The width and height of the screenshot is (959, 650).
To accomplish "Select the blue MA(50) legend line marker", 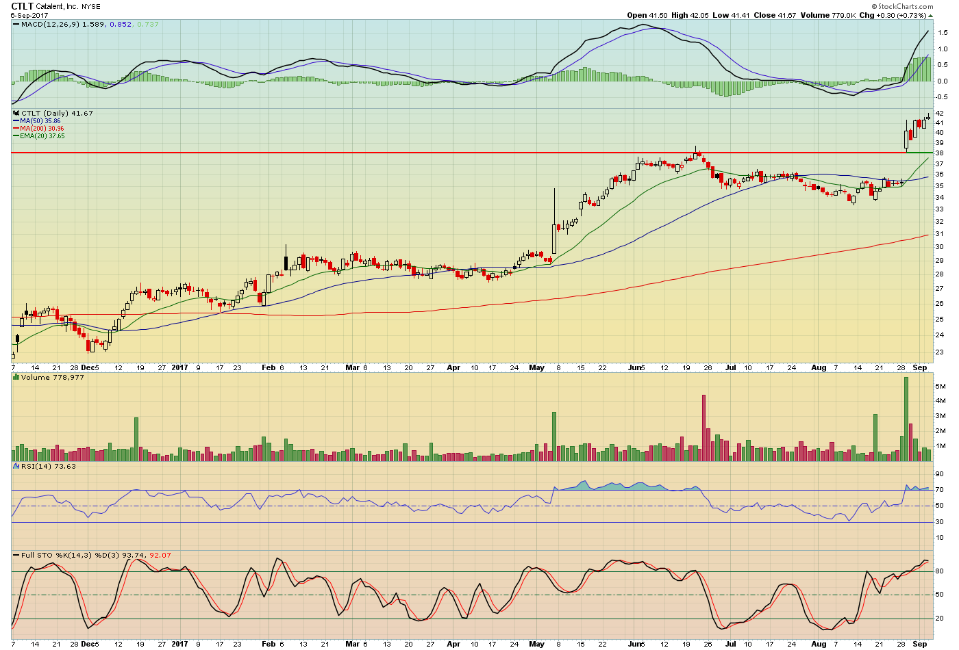I will (16, 121).
